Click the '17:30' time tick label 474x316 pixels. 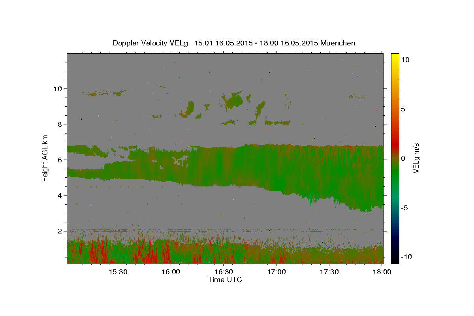click(329, 272)
